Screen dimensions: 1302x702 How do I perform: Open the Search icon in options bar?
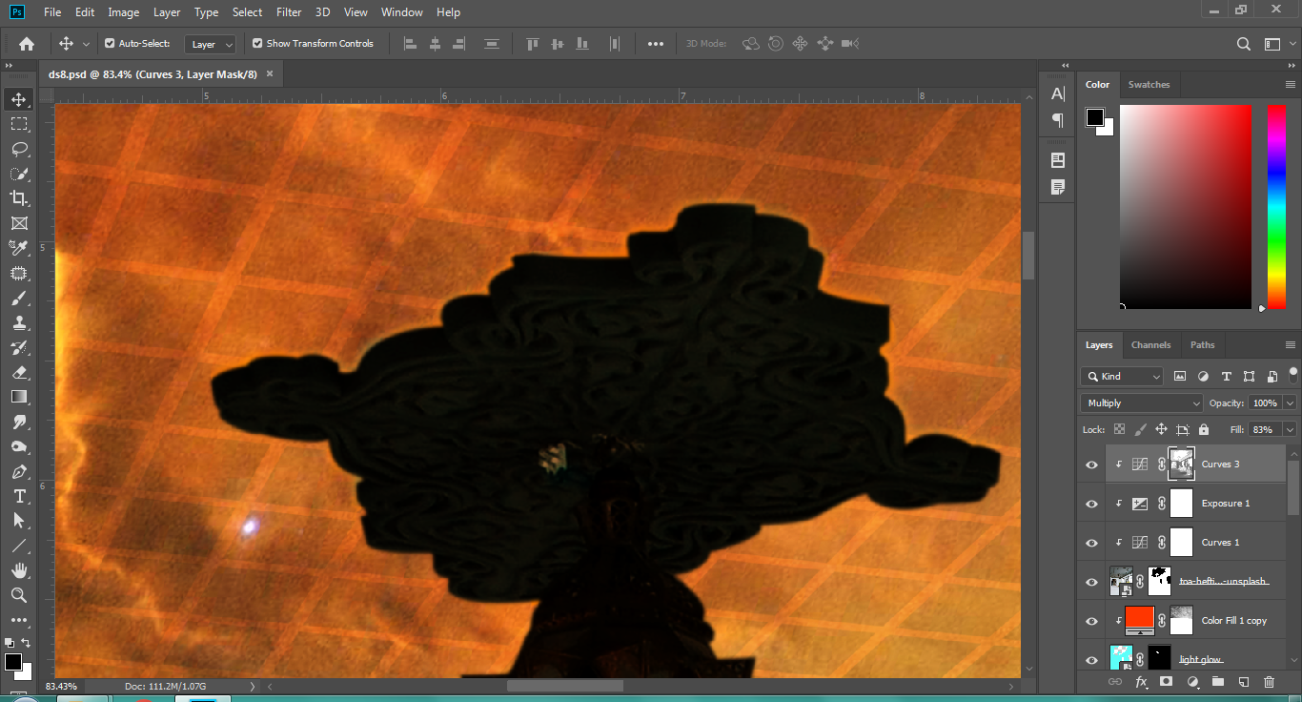tap(1244, 44)
